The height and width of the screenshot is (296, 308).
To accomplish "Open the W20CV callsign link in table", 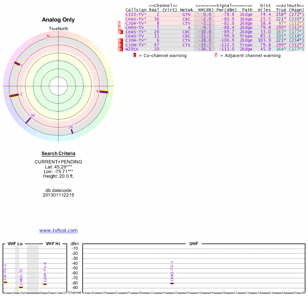I will [132, 49].
